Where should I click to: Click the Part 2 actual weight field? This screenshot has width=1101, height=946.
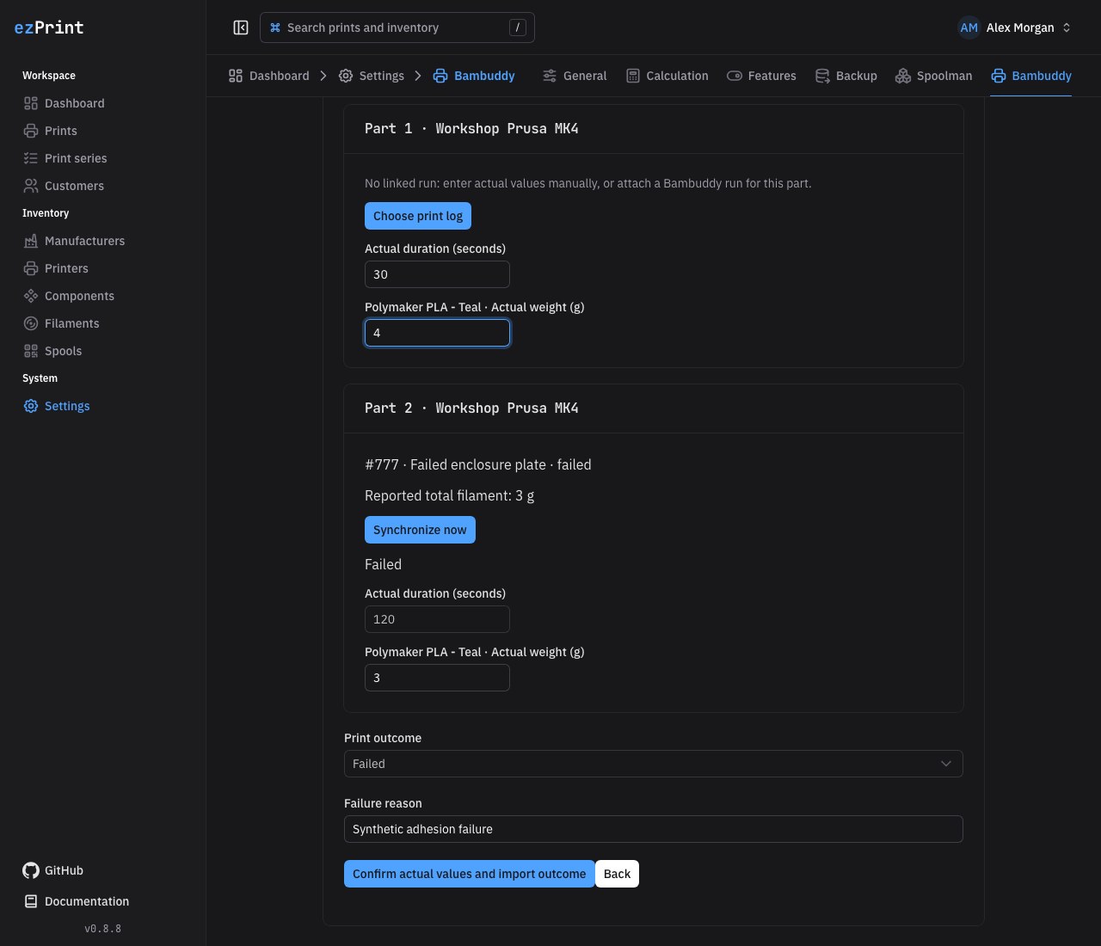[x=437, y=678]
